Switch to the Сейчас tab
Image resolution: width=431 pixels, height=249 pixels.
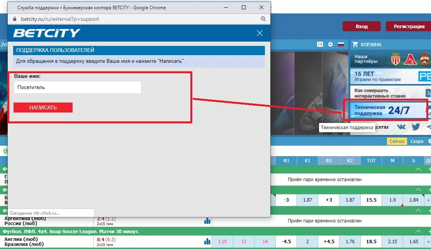coord(397,141)
